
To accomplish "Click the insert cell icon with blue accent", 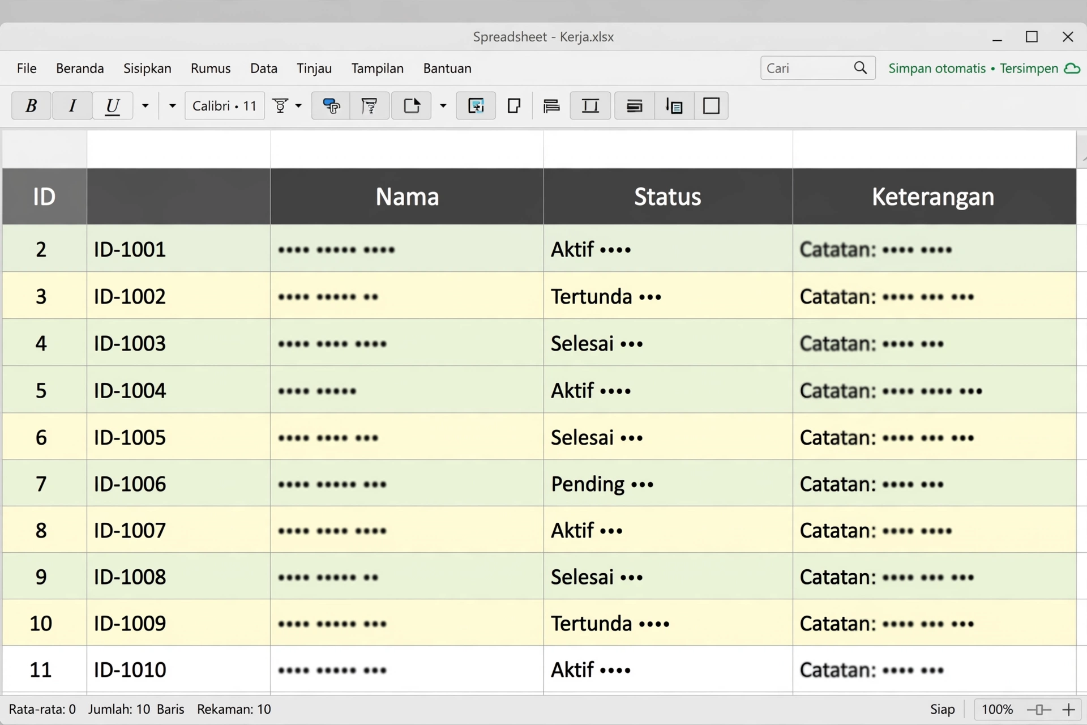I will pos(476,106).
